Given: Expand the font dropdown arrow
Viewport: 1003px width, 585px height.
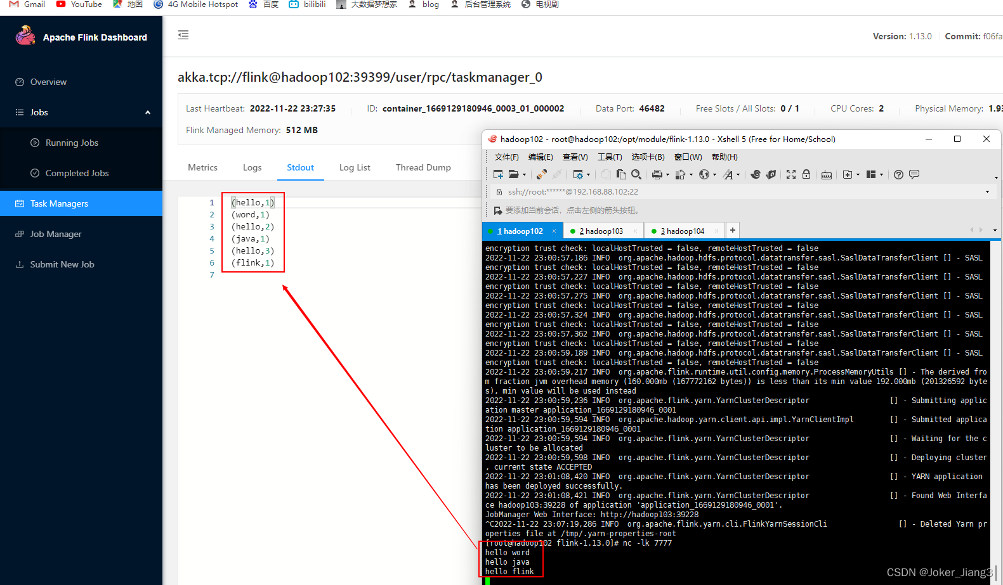Looking at the screenshot, I should pos(738,175).
